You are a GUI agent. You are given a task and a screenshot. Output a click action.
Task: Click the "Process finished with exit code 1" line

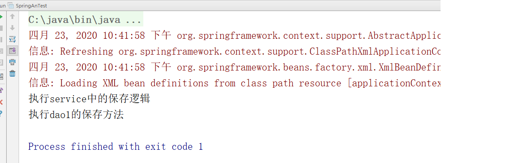click(115, 147)
